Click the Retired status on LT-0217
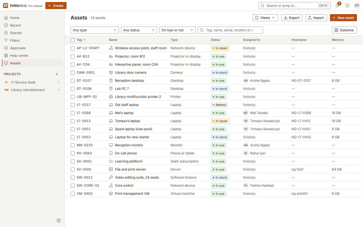This screenshot has width=363, height=227. pos(219,105)
